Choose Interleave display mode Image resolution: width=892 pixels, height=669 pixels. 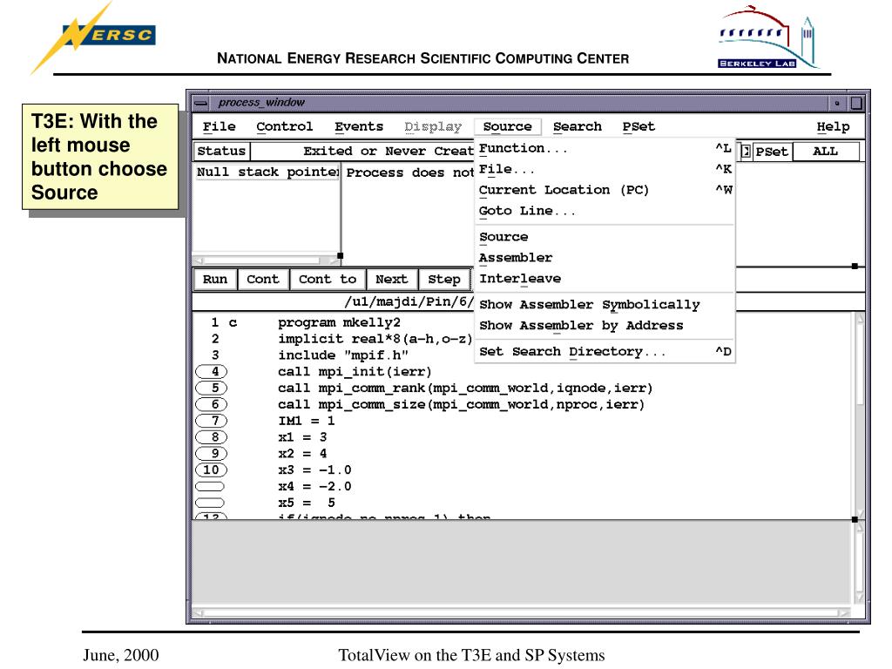[605, 279]
